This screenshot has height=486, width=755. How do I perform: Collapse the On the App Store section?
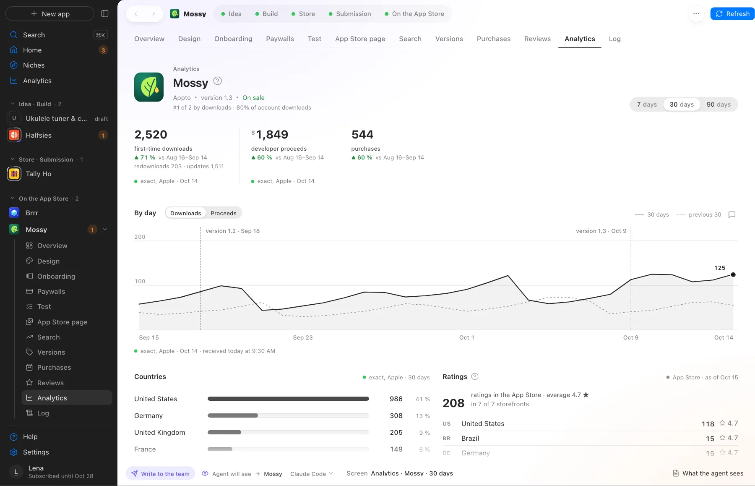[x=13, y=198]
